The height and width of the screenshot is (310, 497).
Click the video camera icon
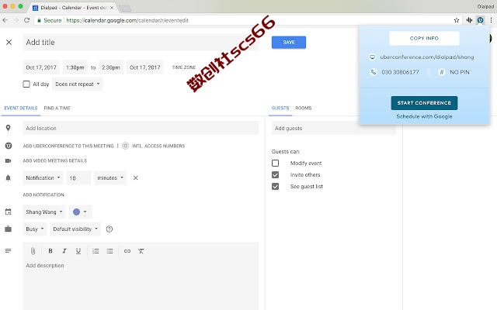9,160
